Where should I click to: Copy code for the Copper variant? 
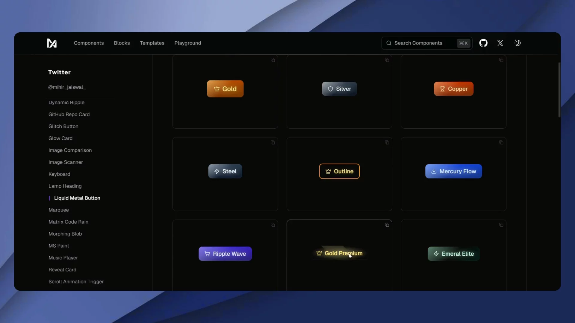click(501, 60)
